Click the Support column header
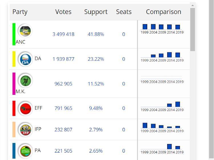 (96, 12)
